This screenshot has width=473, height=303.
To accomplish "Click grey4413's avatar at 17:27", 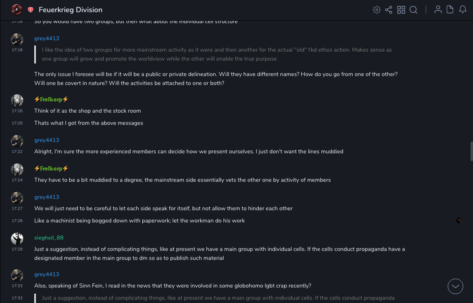I will click(17, 198).
